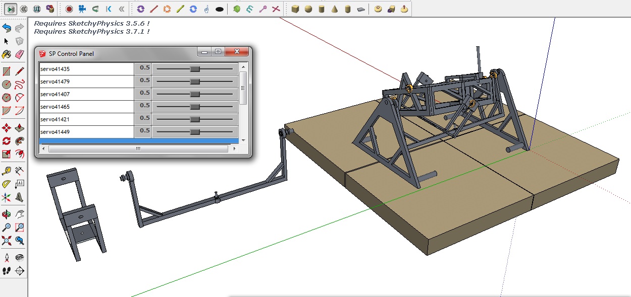Viewport: 631px width, 297px height.
Task: Maximize the SP Control Panel window
Action: click(x=218, y=52)
